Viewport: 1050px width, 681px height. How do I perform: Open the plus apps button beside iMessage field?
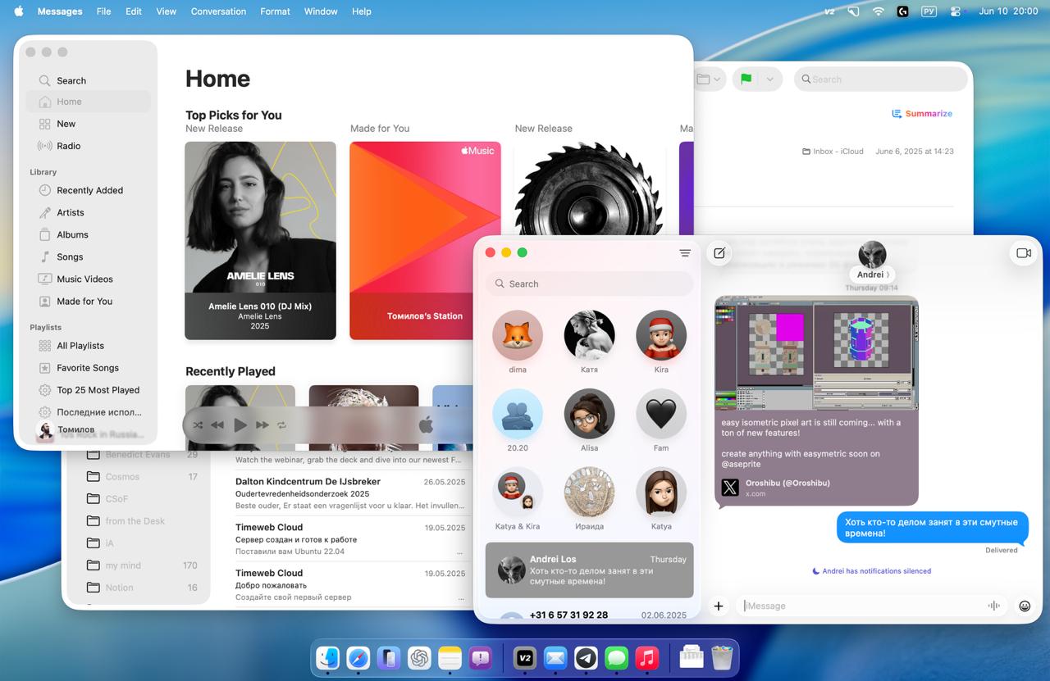[x=719, y=606]
